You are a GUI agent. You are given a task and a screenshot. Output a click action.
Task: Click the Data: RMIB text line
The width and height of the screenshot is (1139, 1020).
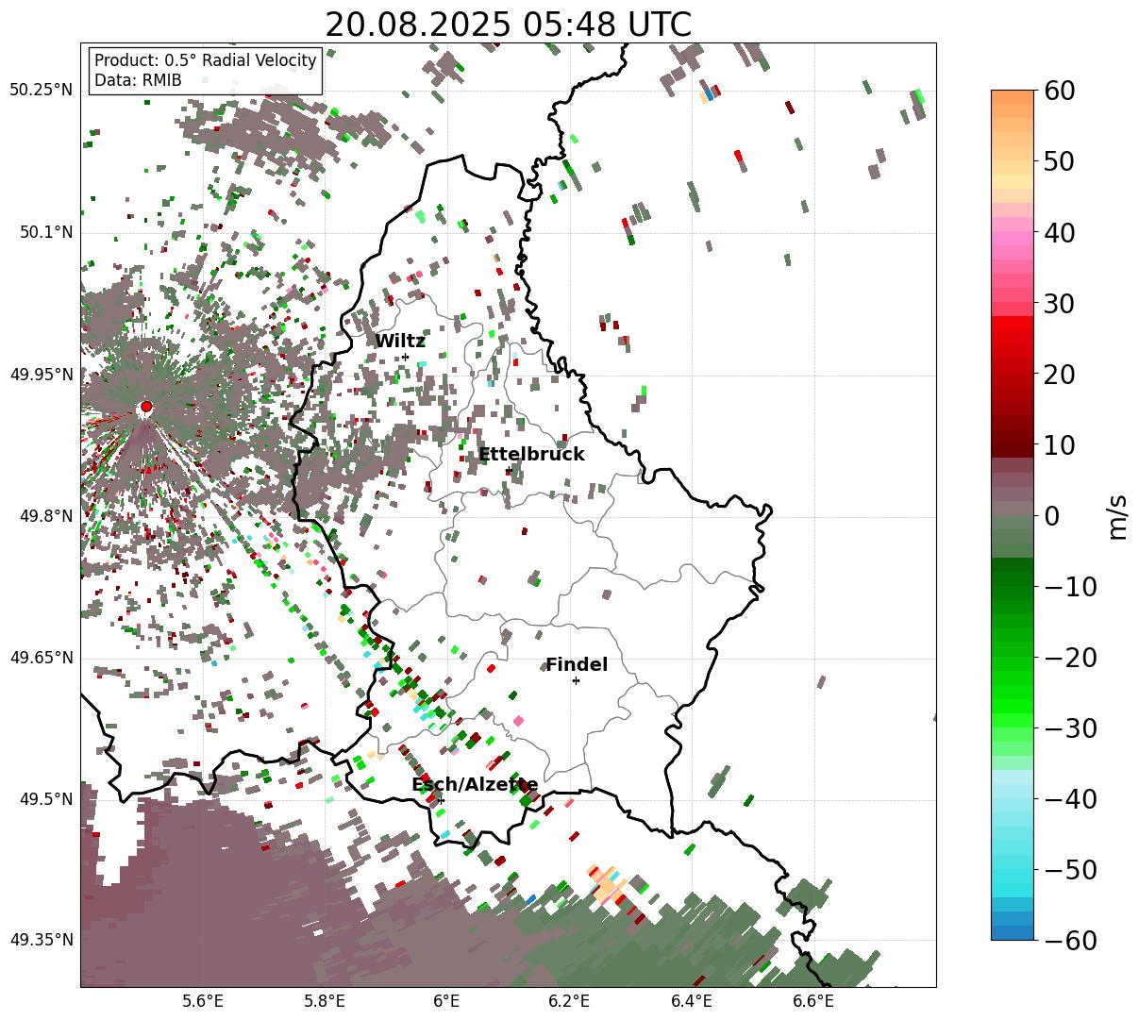coord(138,81)
